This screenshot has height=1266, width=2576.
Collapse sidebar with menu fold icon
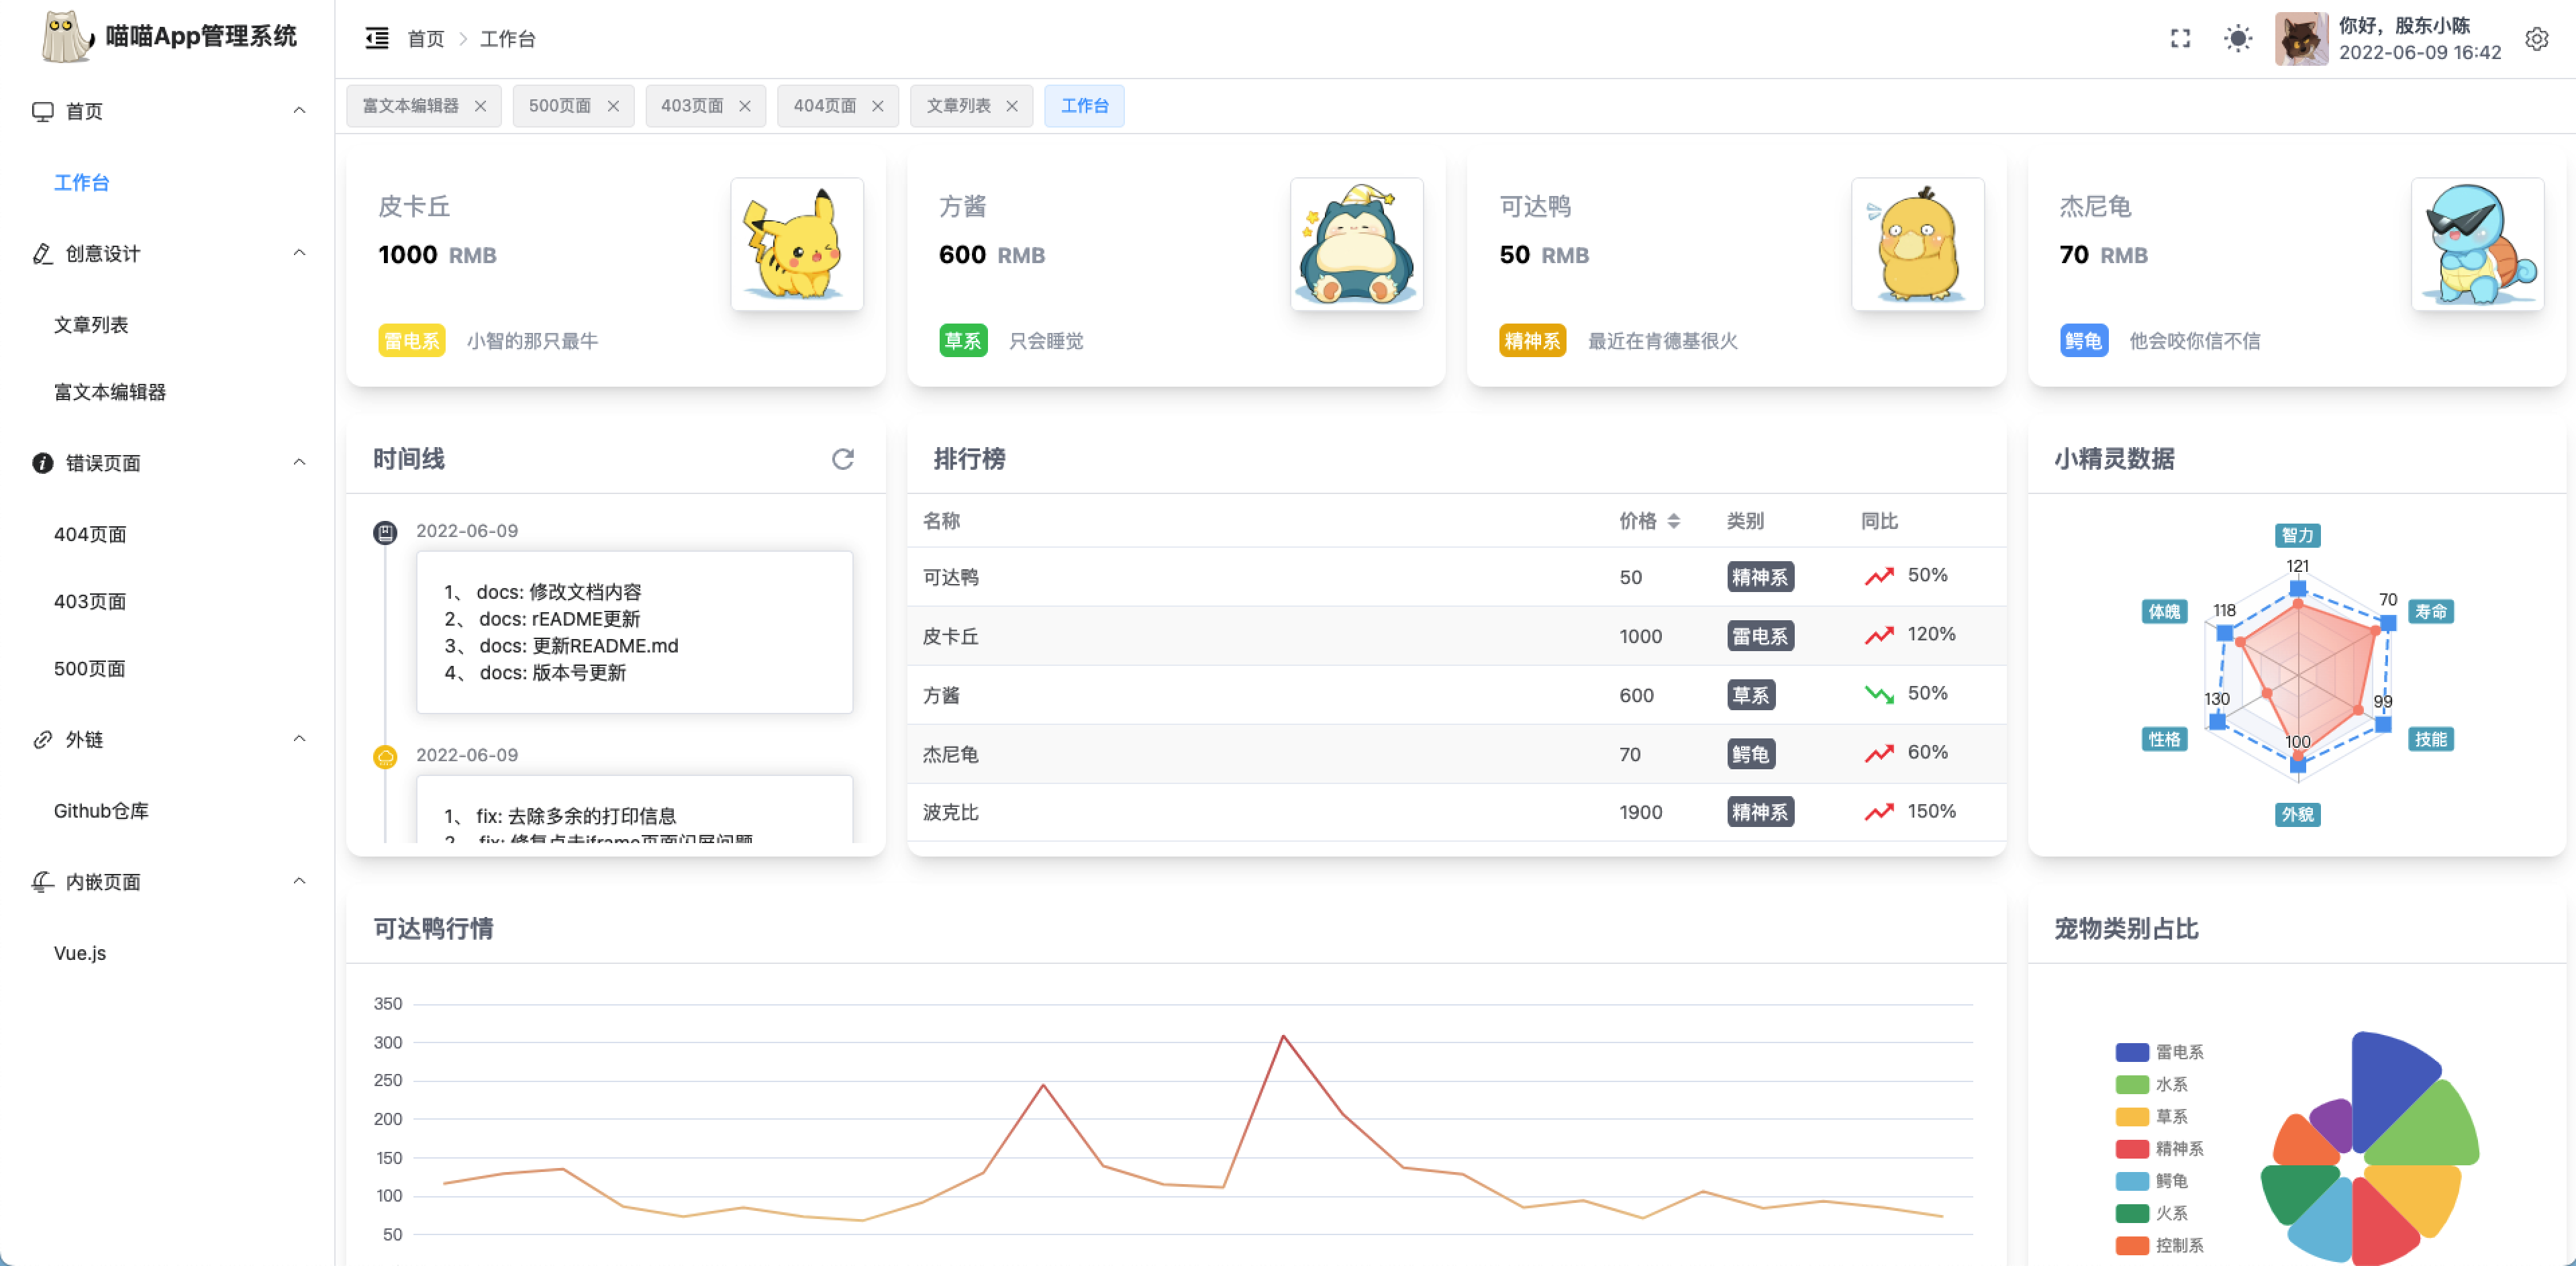[x=377, y=38]
